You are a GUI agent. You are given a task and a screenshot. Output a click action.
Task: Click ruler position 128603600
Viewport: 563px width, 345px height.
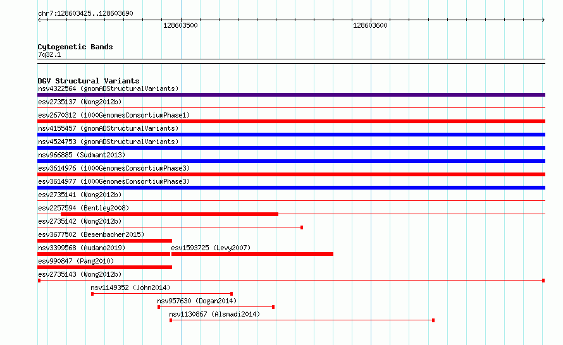coord(370,25)
